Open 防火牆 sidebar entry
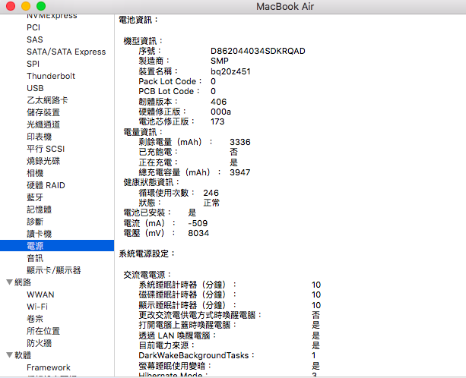The height and width of the screenshot is (378, 466). [40, 343]
